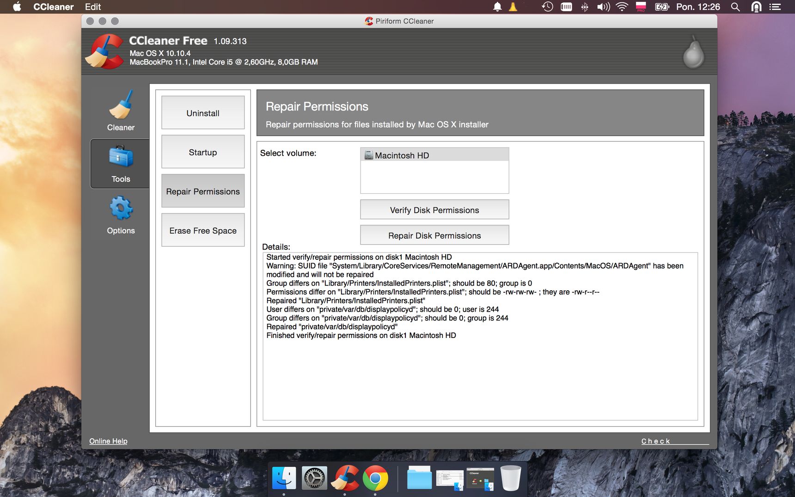Select Macintosh HD volume in the list
Viewport: 795px width, 497px height.
(x=434, y=155)
